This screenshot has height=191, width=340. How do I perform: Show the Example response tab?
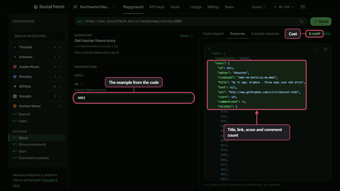(x=265, y=34)
